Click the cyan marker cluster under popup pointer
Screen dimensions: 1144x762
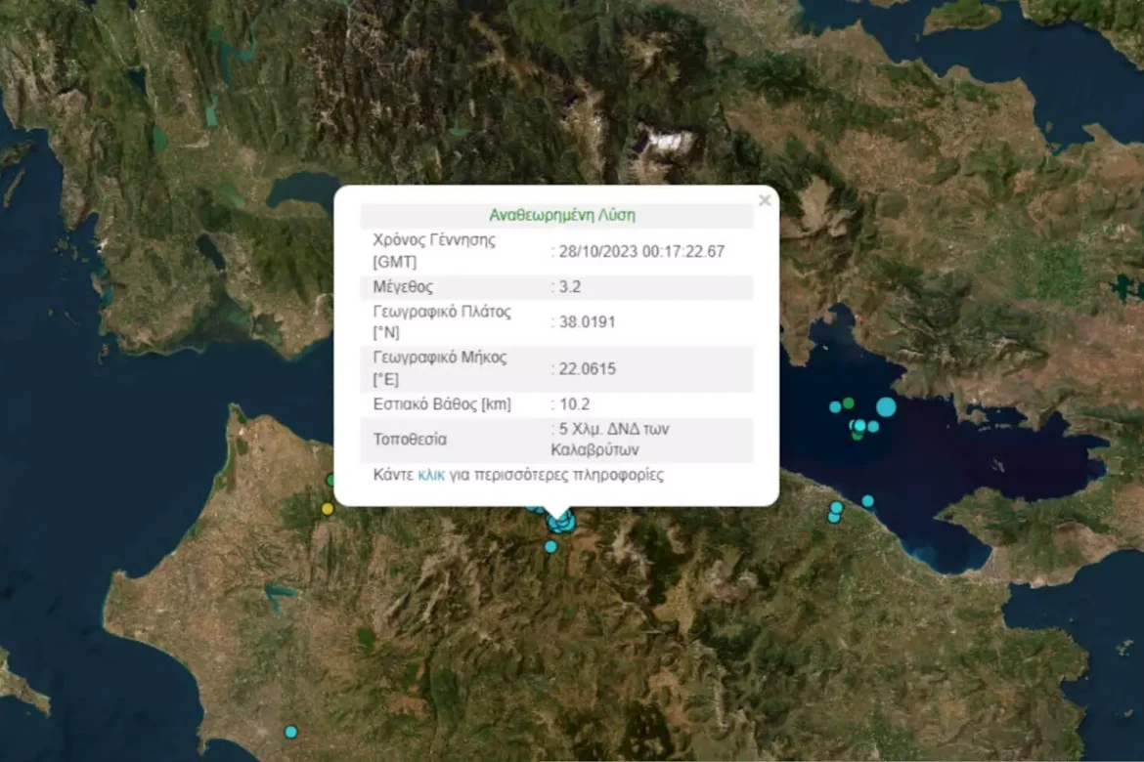560,525
